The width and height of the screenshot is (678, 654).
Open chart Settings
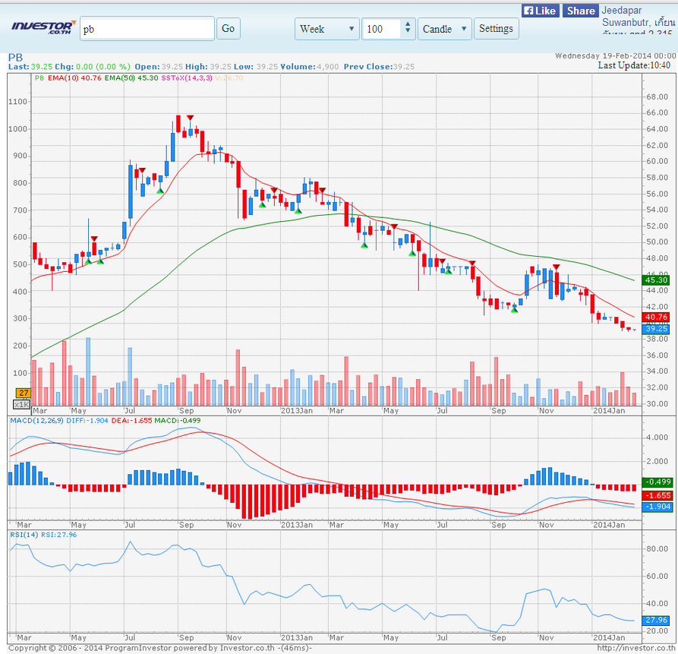pos(496,29)
